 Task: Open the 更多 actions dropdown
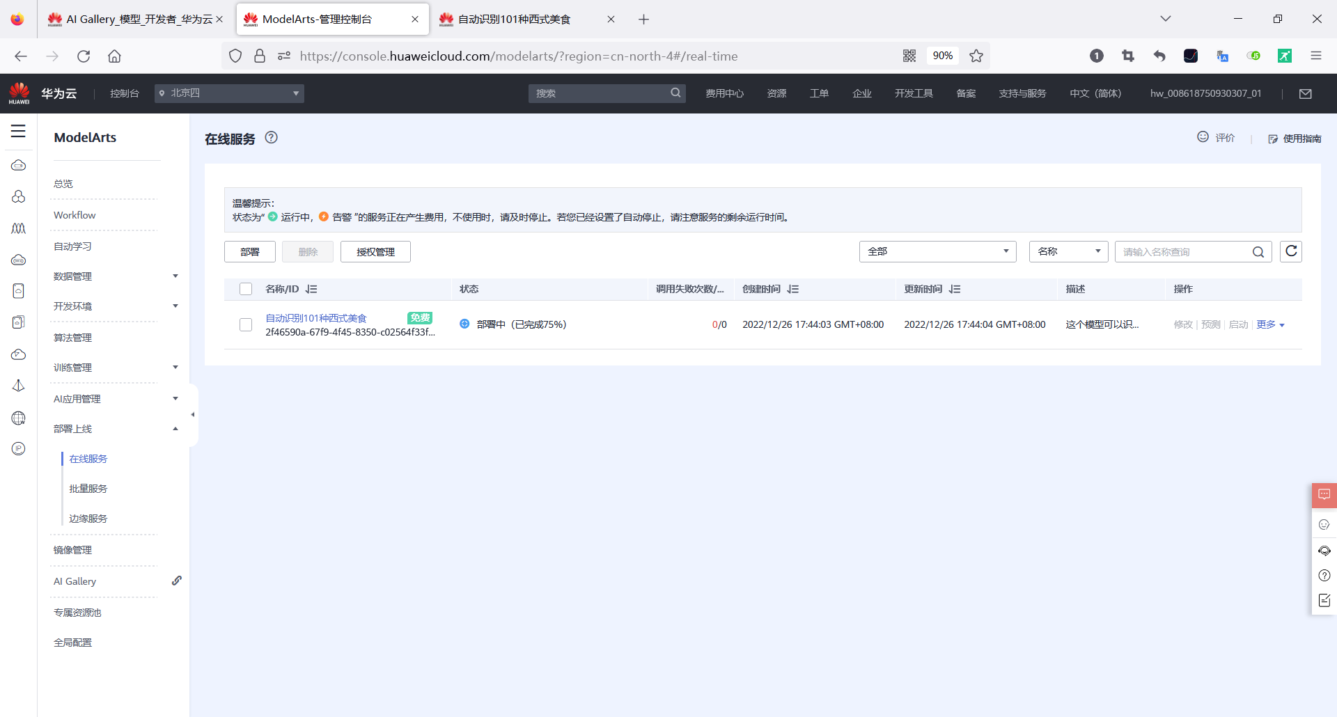coord(1270,324)
